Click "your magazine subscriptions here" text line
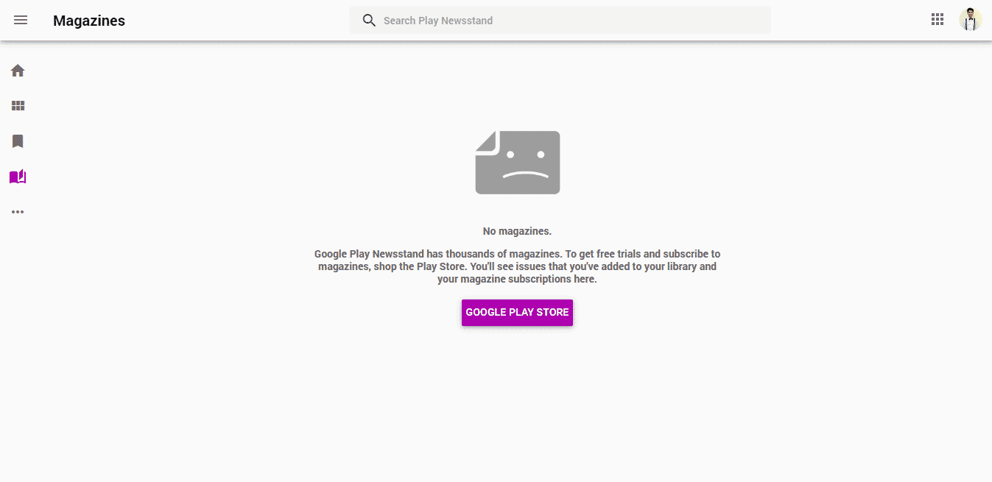 517,280
